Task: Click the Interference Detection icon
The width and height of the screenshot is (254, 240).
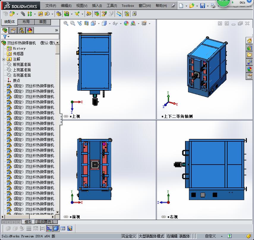Action: pos(127,14)
